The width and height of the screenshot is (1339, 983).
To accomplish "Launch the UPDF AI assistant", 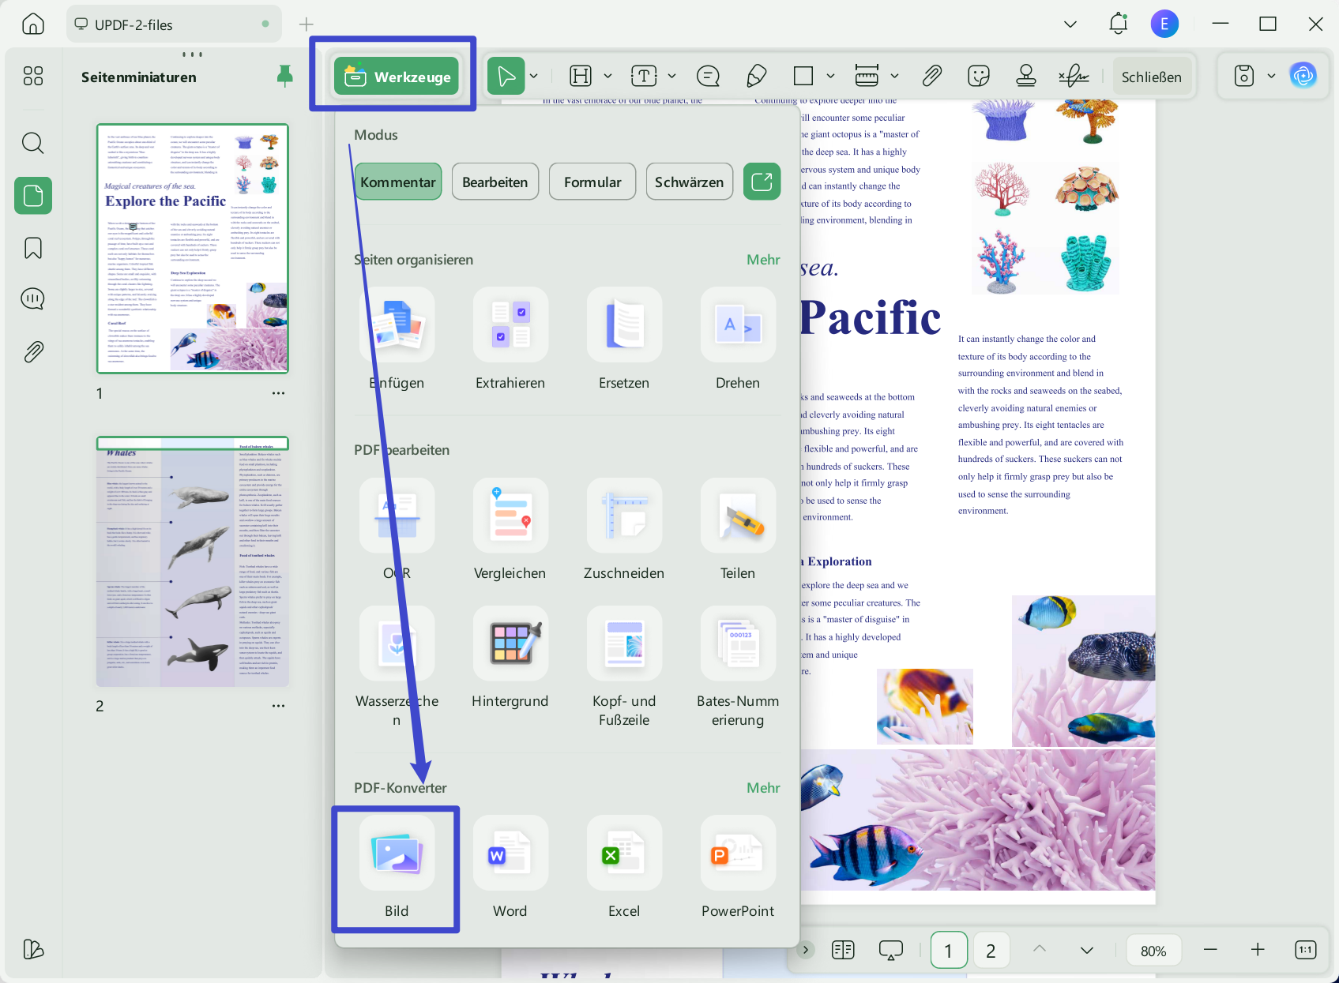I will 1303,76.
